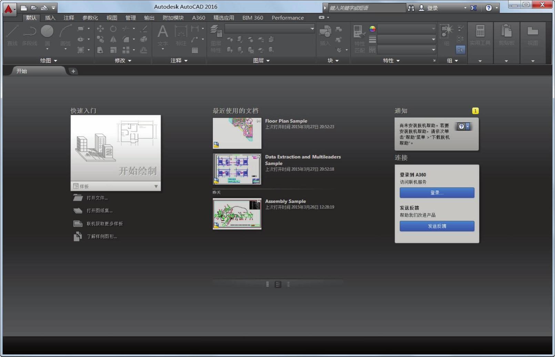Click the Table icon in 注释 panel
This screenshot has height=357, width=555.
[195, 50]
